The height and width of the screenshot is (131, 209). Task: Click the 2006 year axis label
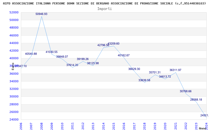click(21, 126)
